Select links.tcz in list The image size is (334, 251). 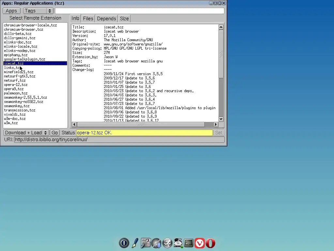coord(35,68)
